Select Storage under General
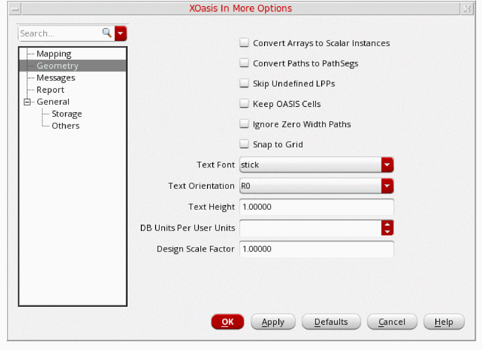The height and width of the screenshot is (350, 482). click(x=67, y=114)
